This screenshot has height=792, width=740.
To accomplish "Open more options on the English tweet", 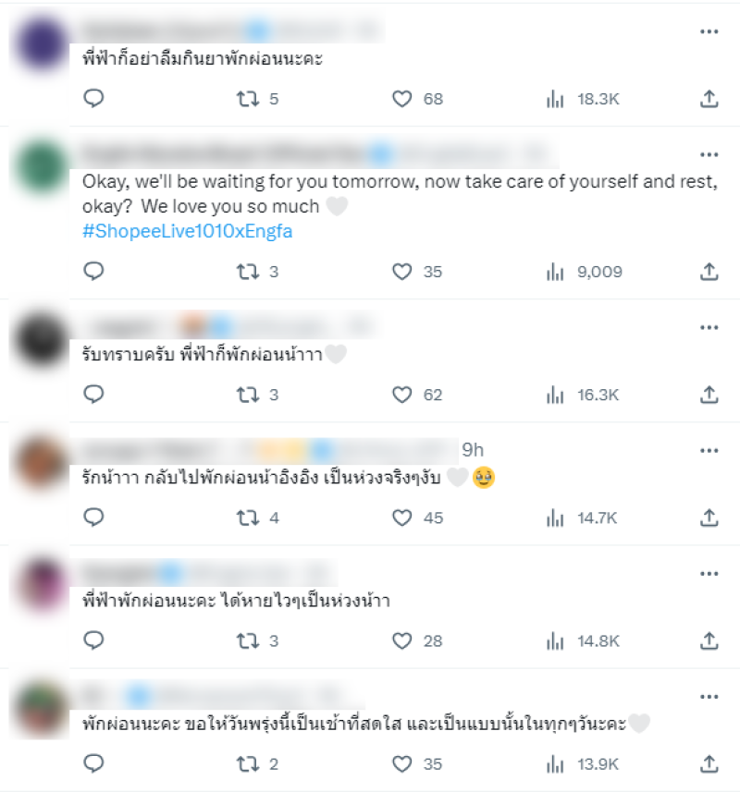I will (709, 154).
